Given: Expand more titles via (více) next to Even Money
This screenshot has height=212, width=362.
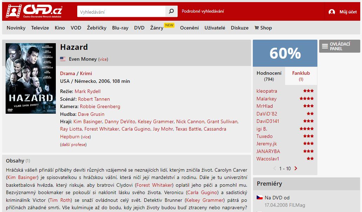Looking at the screenshot, I should pyautogui.click(x=103, y=59).
